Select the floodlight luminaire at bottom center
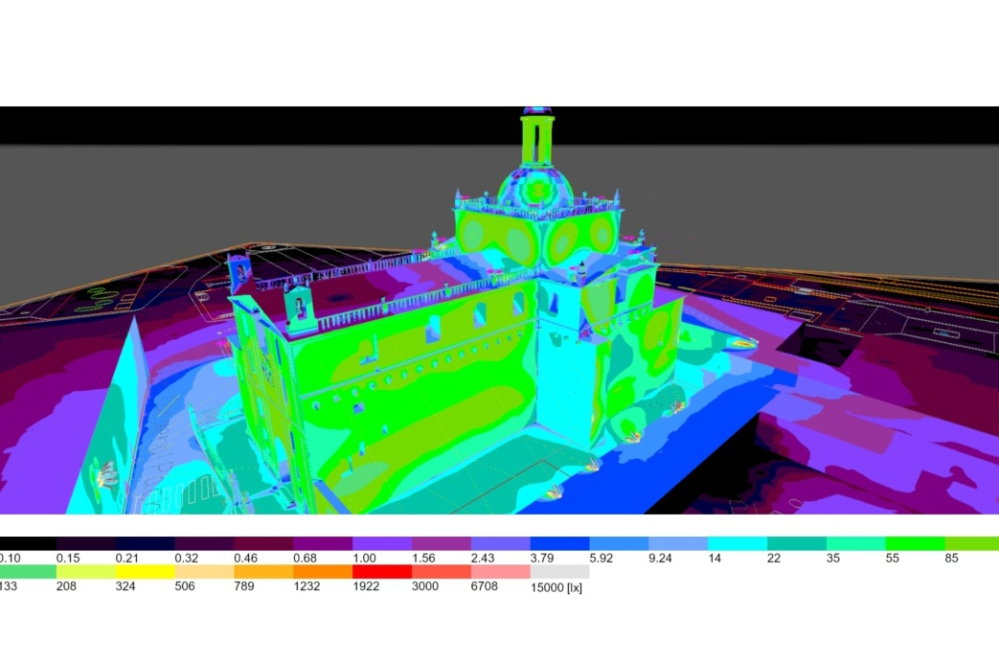999x664 pixels. coord(554,492)
